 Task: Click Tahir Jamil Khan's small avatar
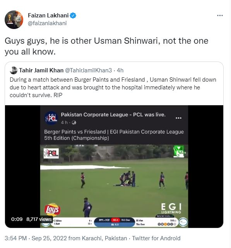[x=14, y=70]
